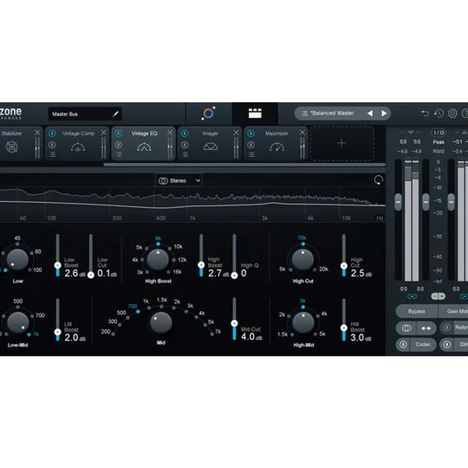Load the previous preset with left arrow

click(370, 113)
